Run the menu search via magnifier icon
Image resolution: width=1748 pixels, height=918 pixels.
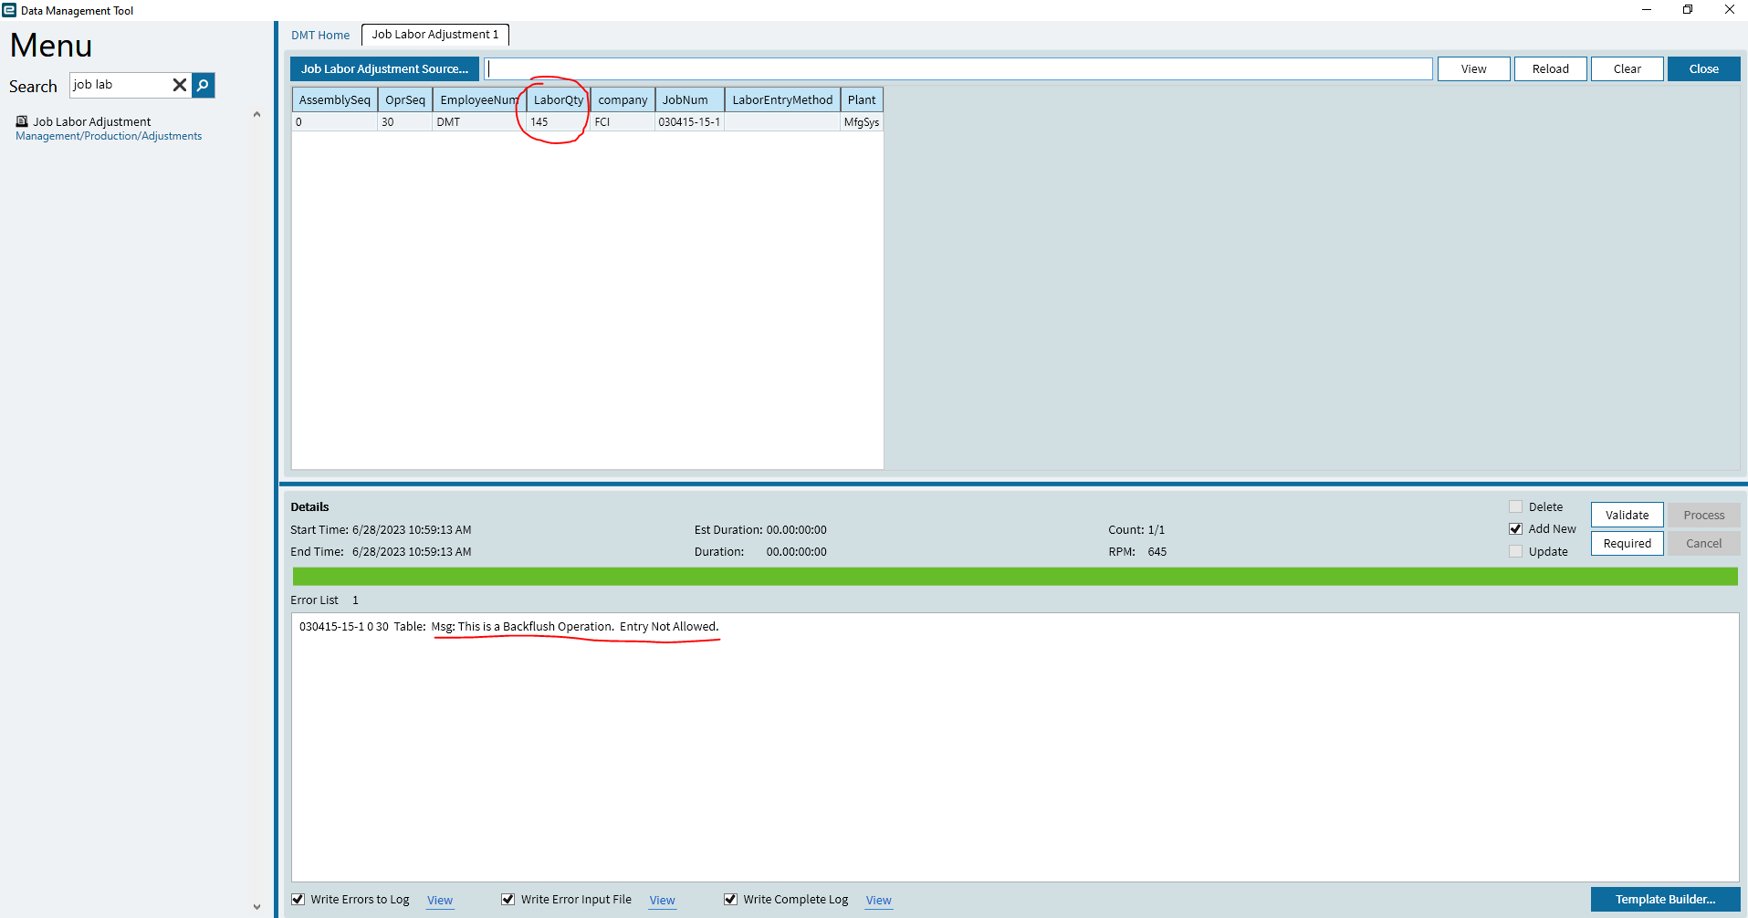[x=204, y=85]
